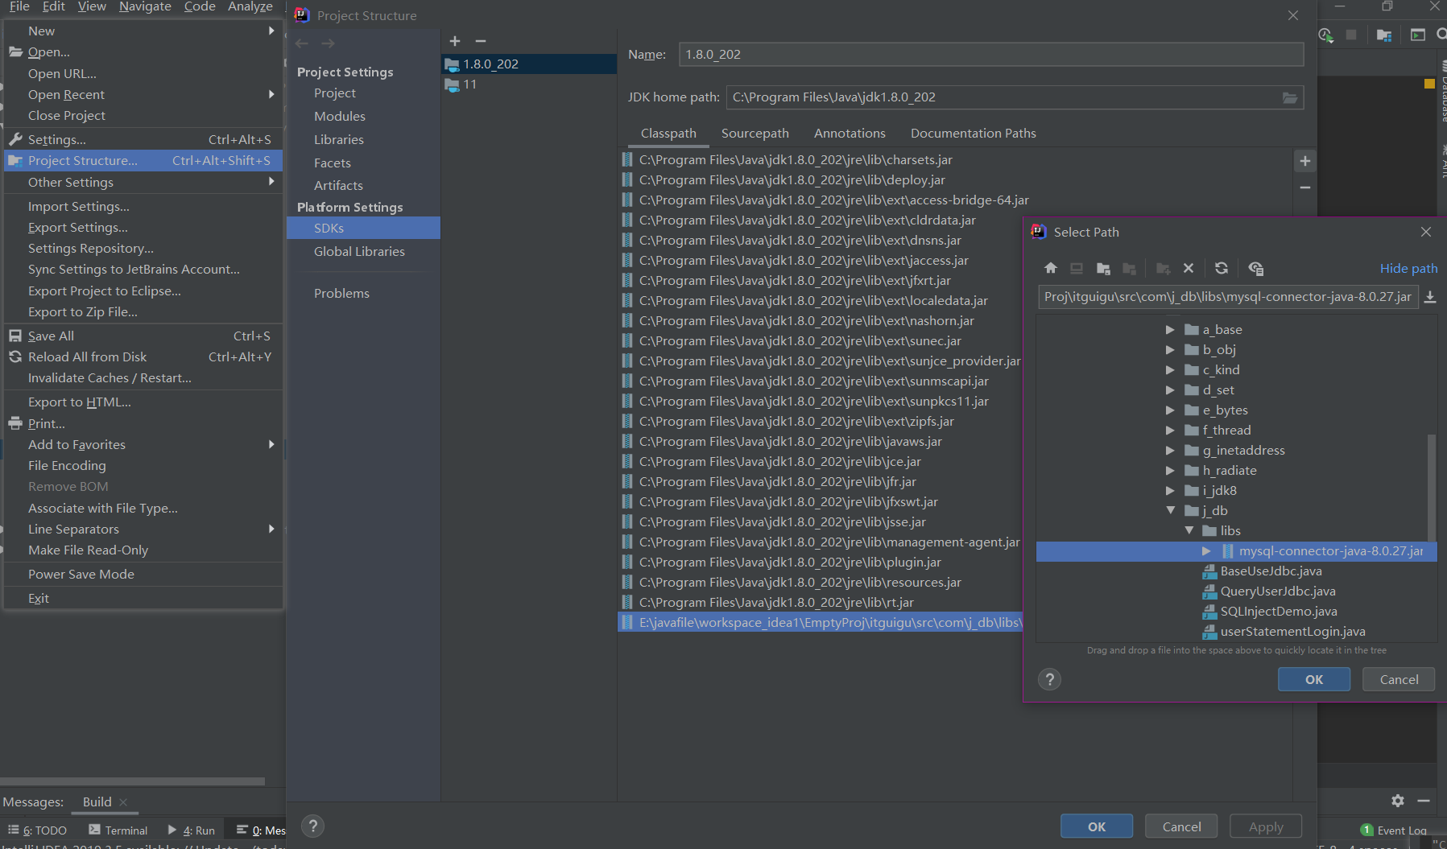Click the Stop icon in main toolbar
Image resolution: width=1447 pixels, height=849 pixels.
1352,35
